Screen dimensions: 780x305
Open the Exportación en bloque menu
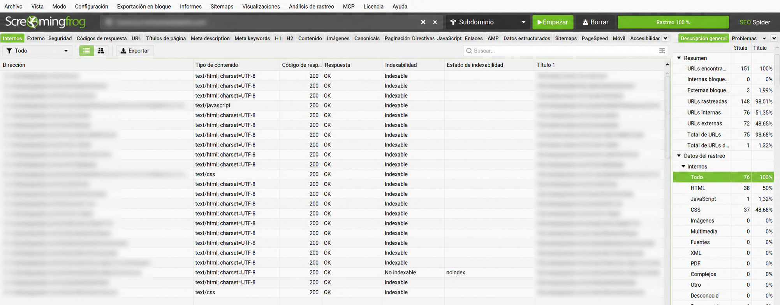pos(144,6)
